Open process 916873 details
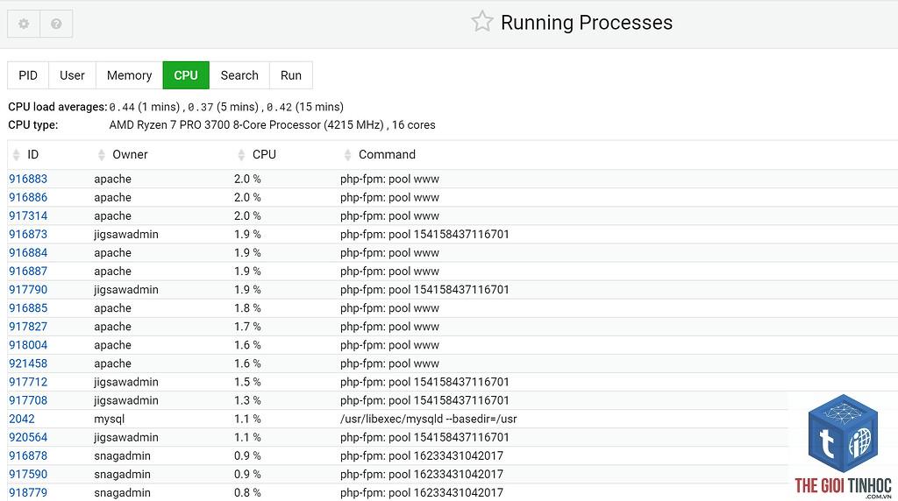 click(x=28, y=235)
